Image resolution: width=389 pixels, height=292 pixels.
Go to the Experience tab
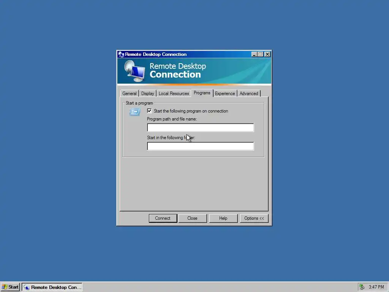[225, 94]
